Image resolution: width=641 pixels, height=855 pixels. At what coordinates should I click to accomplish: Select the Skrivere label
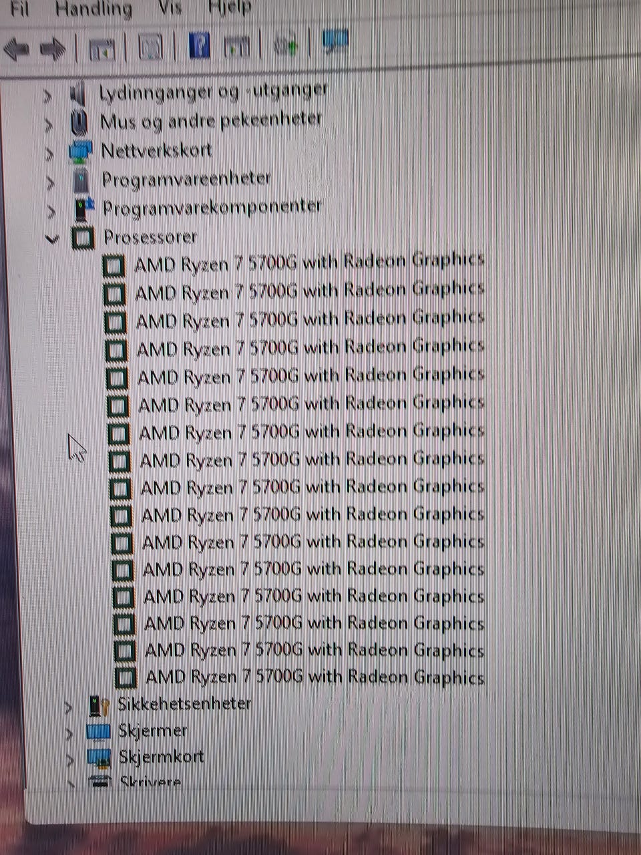pyautogui.click(x=150, y=782)
